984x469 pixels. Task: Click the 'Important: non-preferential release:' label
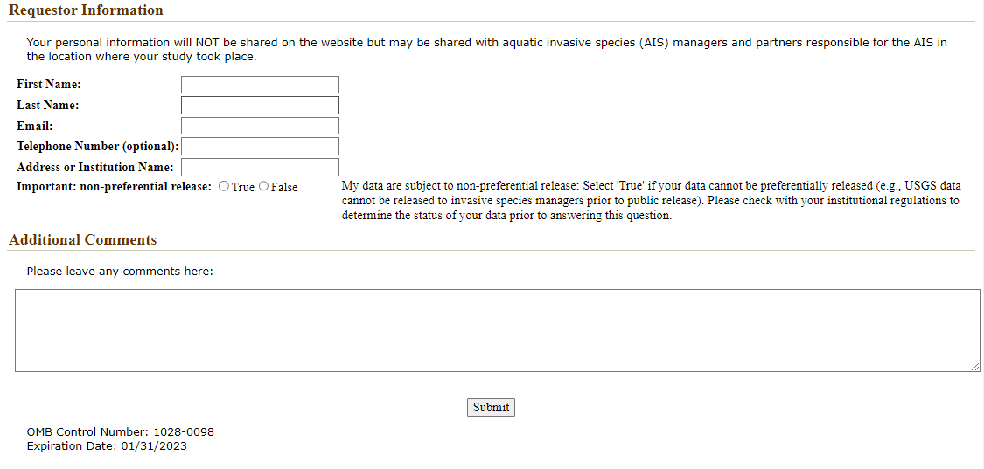(114, 187)
